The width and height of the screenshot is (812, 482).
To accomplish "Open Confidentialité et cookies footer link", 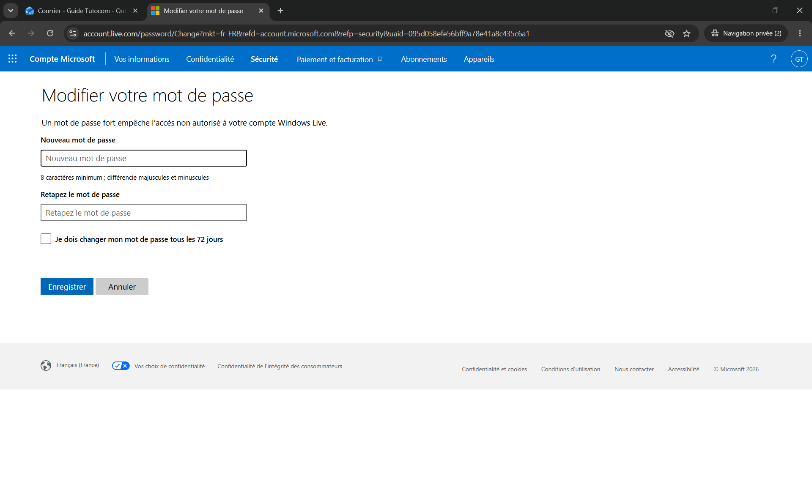I will coord(494,369).
